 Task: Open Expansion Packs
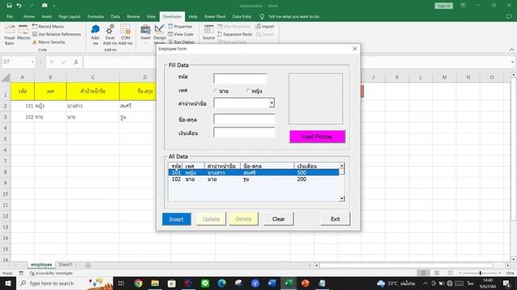point(234,34)
